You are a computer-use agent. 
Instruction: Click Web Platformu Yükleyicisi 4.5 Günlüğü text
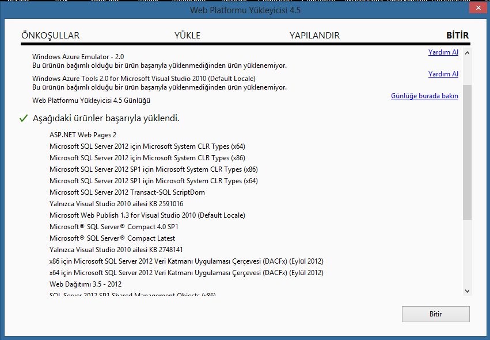pyautogui.click(x=91, y=101)
